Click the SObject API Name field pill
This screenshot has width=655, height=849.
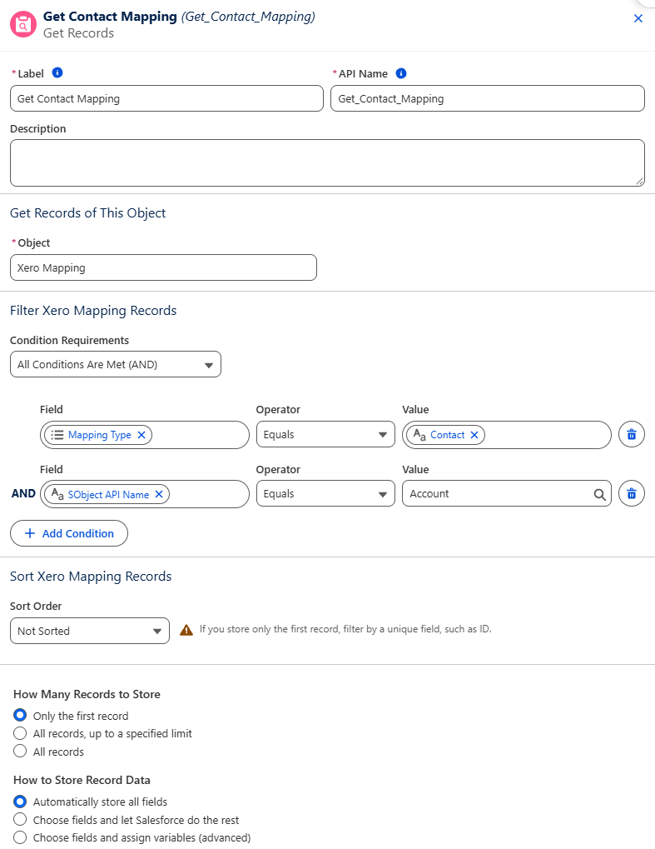click(x=107, y=494)
